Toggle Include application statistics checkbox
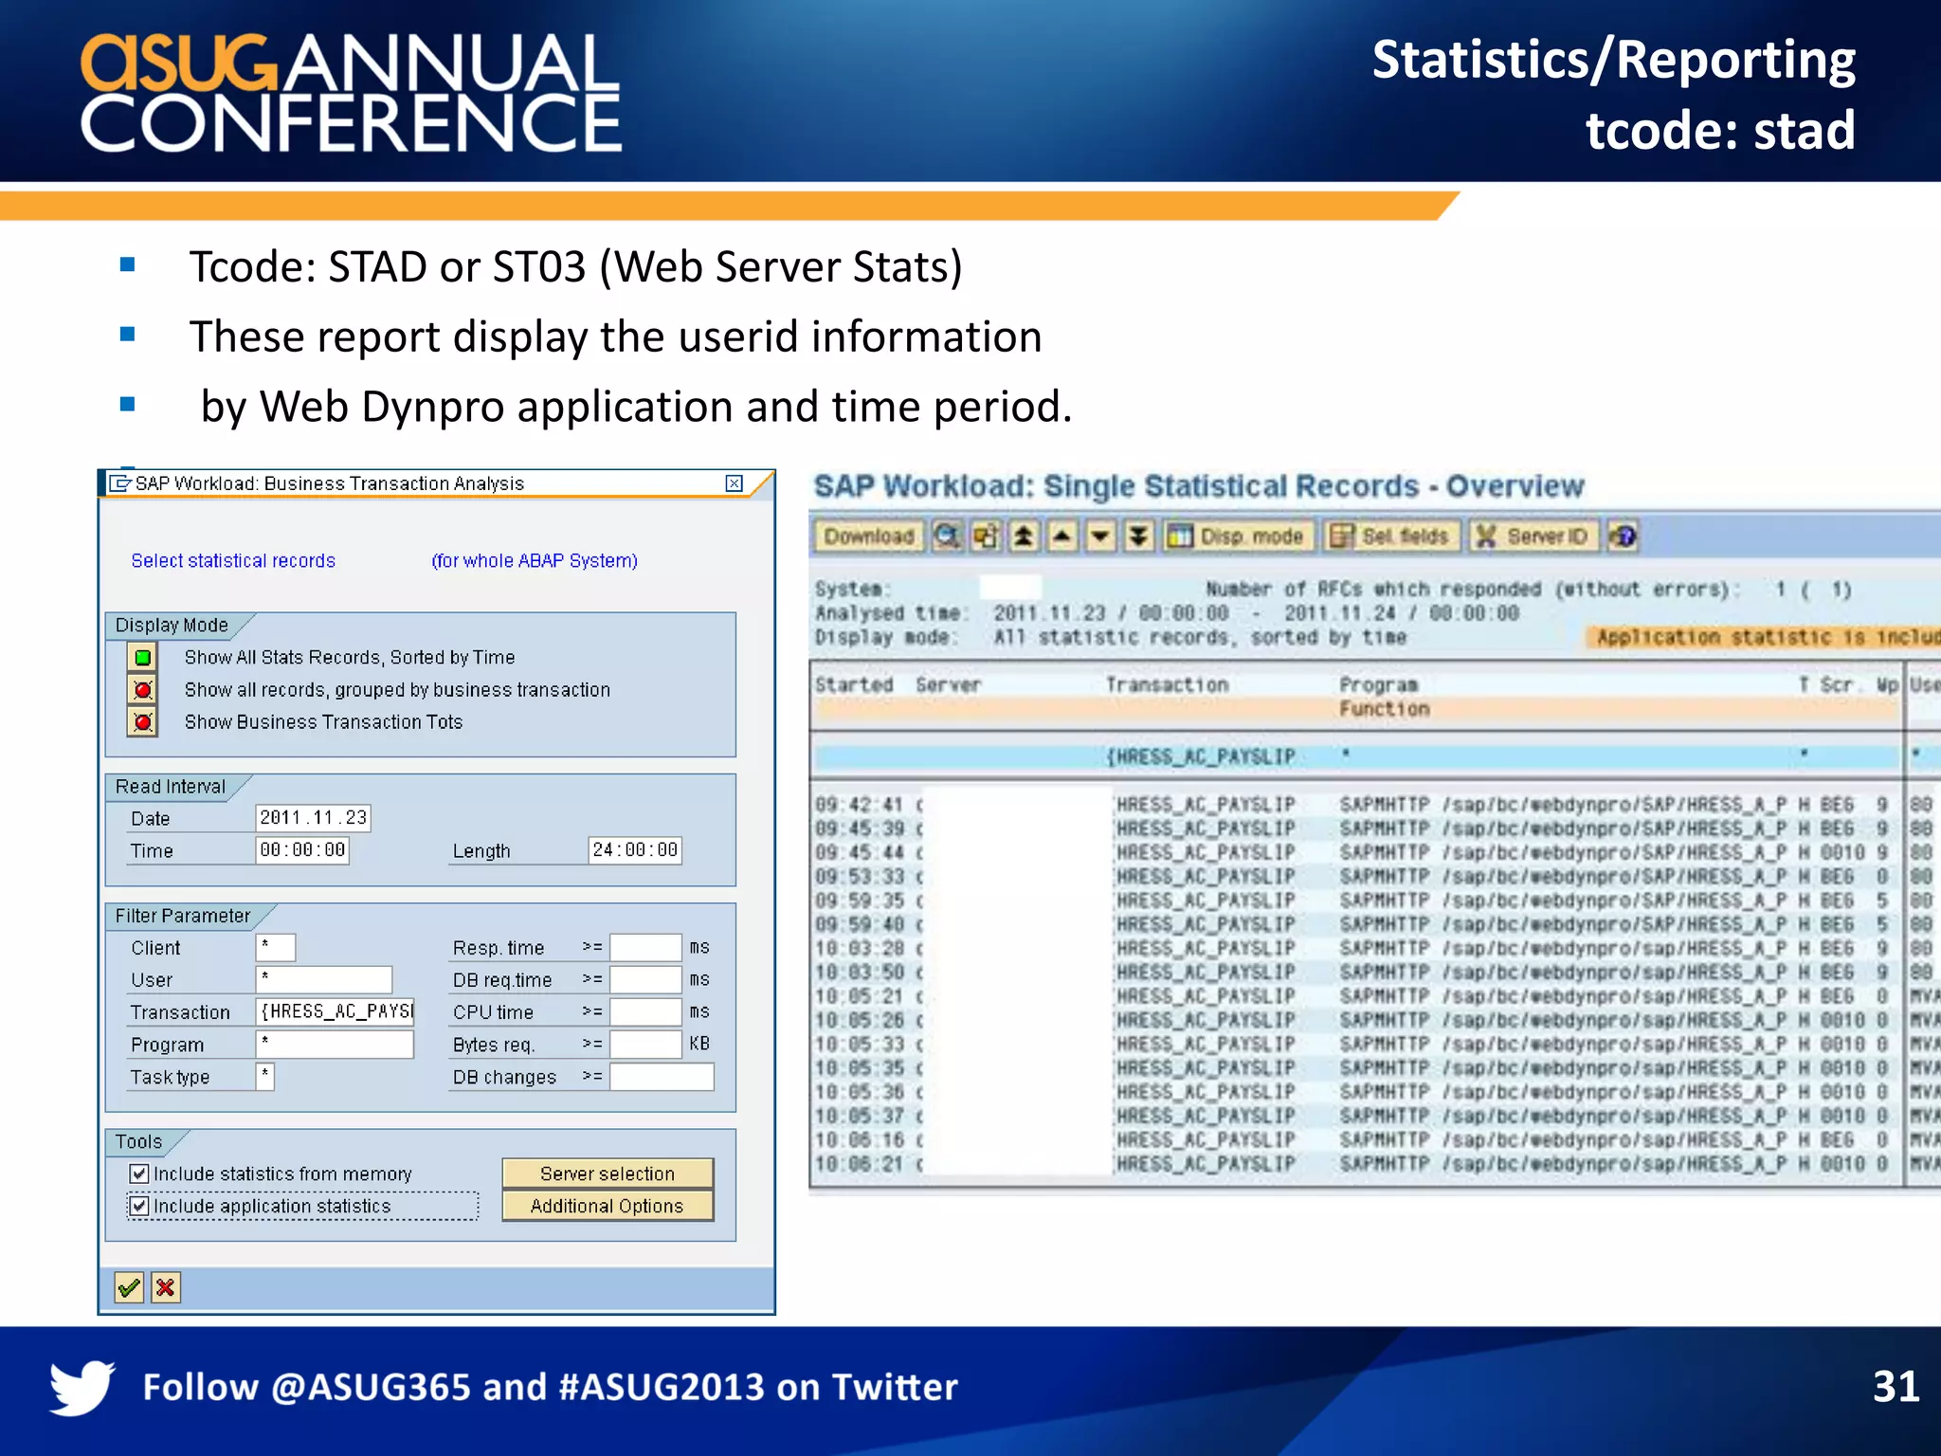This screenshot has width=1941, height=1456. point(139,1206)
